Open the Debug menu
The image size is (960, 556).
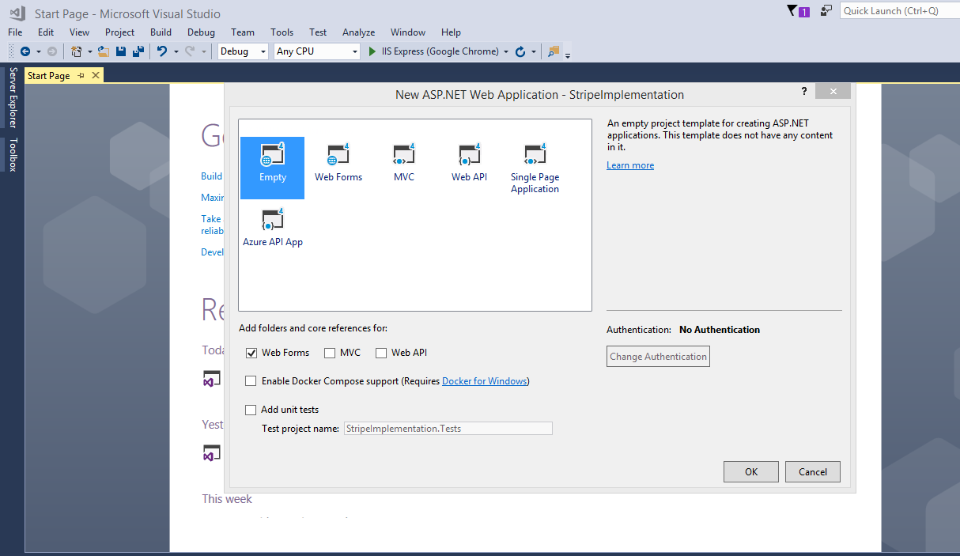coord(201,32)
